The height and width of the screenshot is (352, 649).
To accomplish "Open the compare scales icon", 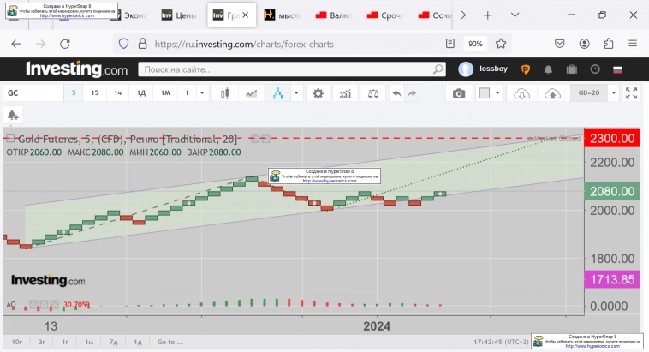I will [373, 93].
